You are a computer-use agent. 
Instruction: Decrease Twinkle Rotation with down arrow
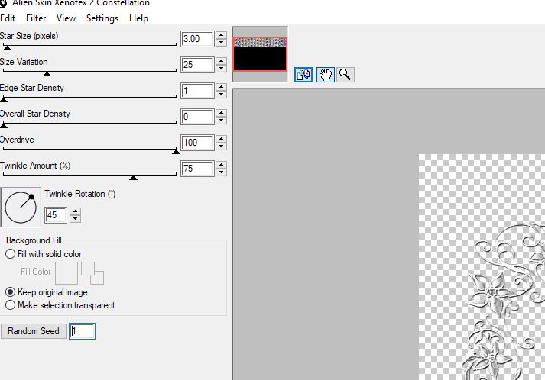(x=75, y=219)
